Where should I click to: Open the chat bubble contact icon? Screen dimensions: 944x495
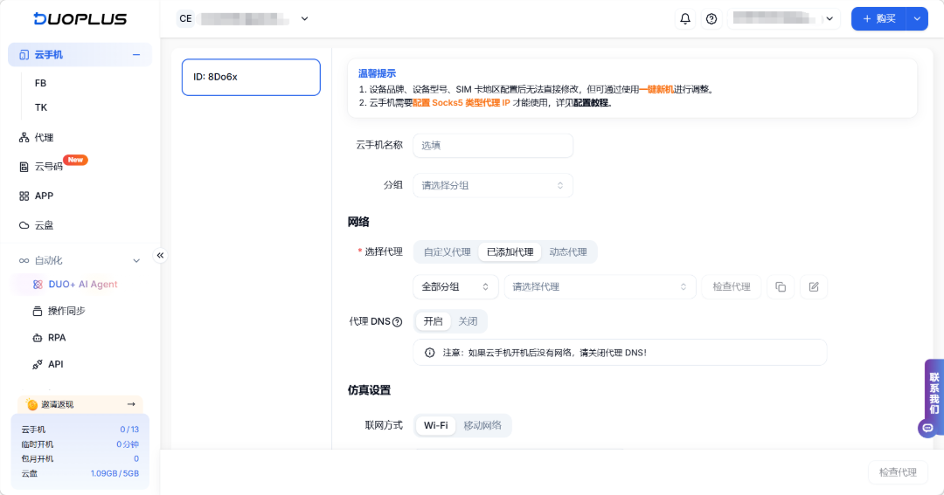coord(927,429)
